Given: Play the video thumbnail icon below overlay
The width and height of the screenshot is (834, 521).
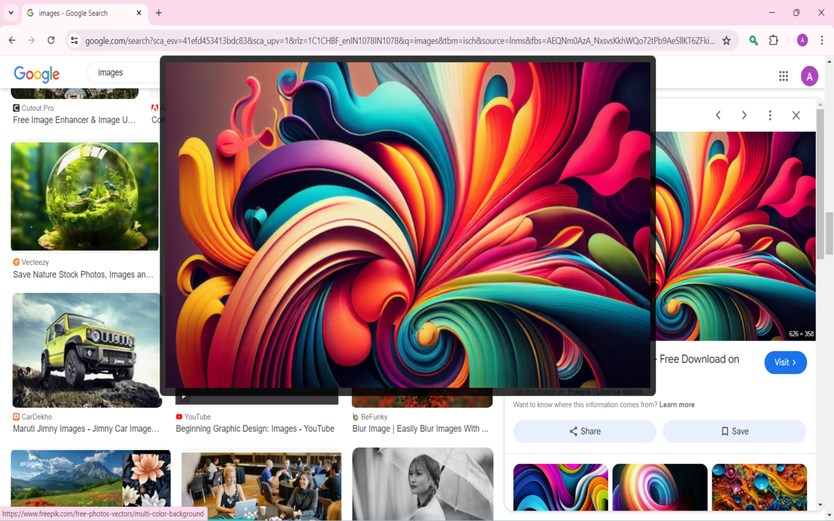Looking at the screenshot, I should [x=184, y=397].
